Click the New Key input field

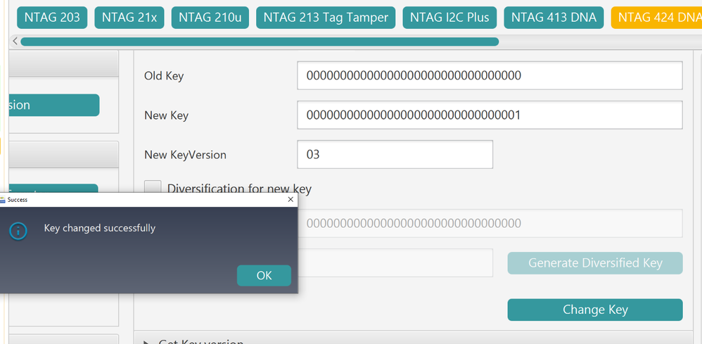[x=490, y=115]
